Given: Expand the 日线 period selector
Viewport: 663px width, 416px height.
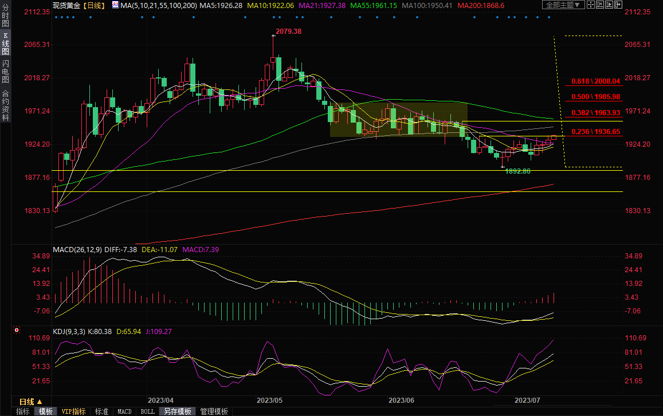Looking at the screenshot, I should (31, 402).
